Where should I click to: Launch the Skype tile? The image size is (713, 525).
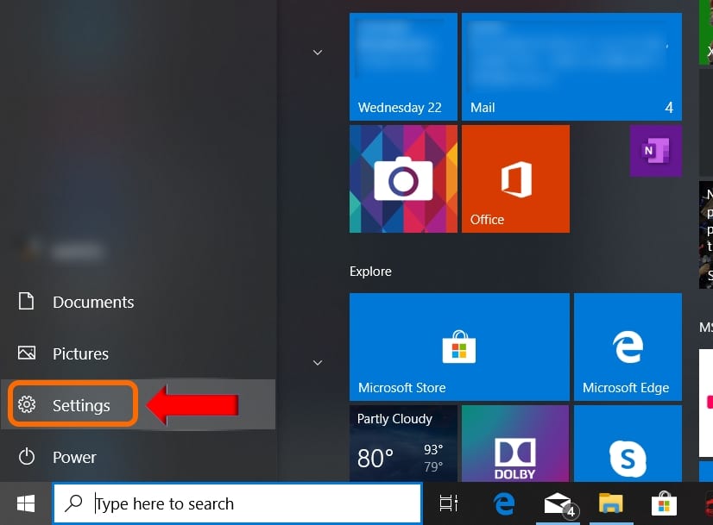[628, 444]
